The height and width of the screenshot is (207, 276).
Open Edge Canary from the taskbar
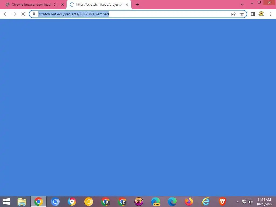tap(156, 202)
